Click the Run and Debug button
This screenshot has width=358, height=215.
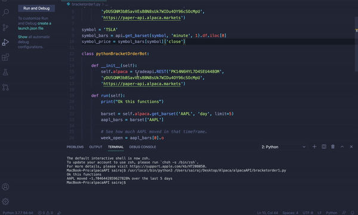(36, 8)
